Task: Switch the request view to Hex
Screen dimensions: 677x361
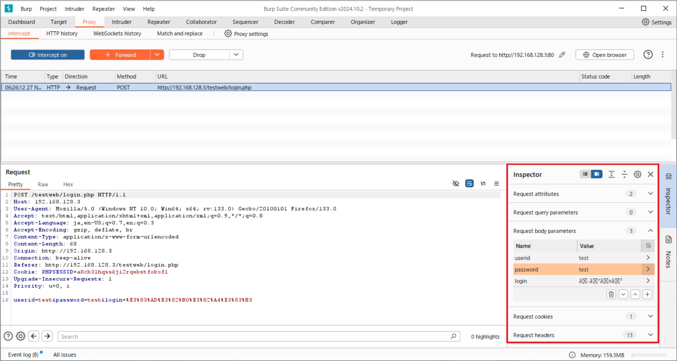Action: click(x=68, y=184)
